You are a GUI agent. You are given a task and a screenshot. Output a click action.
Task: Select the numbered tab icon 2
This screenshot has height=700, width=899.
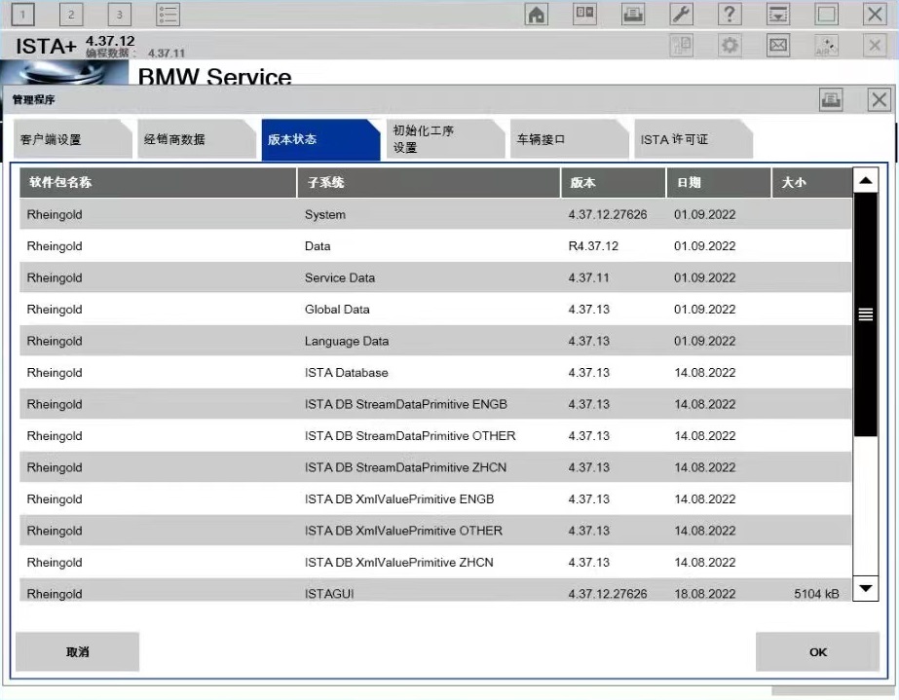[x=71, y=15]
